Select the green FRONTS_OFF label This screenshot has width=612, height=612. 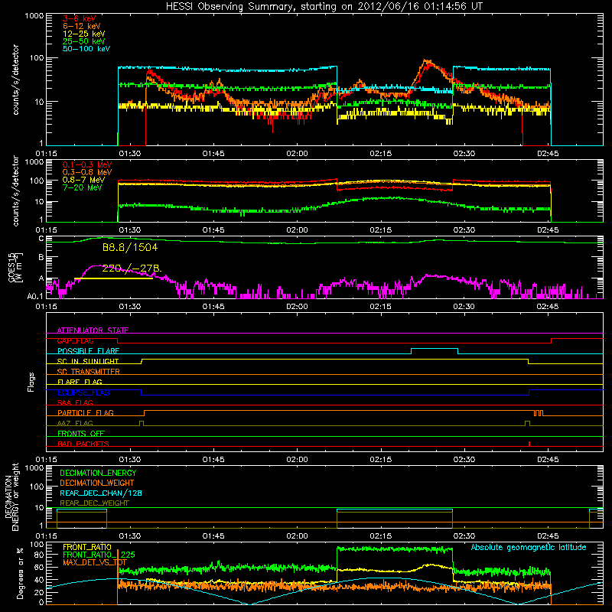[x=81, y=433]
